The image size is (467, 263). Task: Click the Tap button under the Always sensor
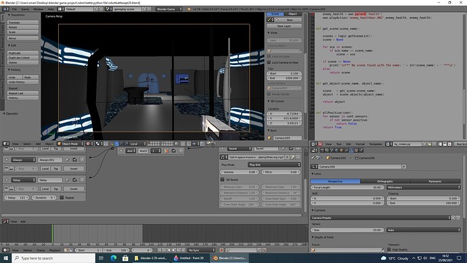coord(55,169)
